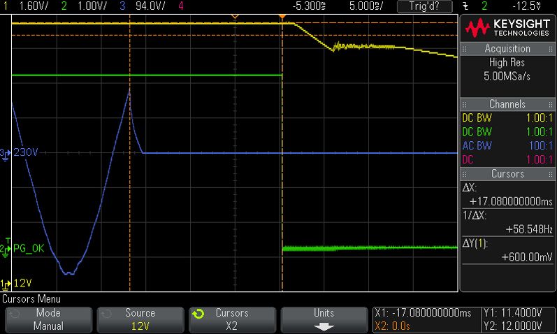Click the Y1 11.4000V readout
The height and width of the screenshot is (334, 557).
click(x=512, y=313)
